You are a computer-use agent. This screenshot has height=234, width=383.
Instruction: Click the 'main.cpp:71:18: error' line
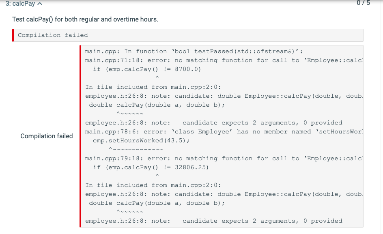[x=224, y=60]
